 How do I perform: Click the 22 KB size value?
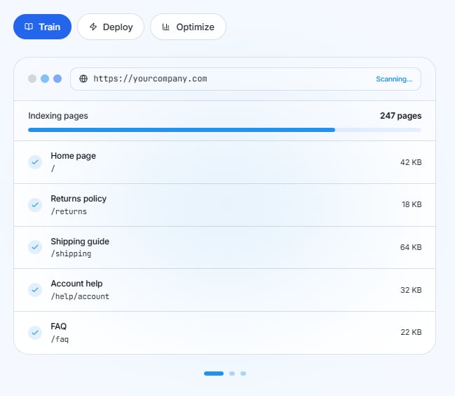point(412,332)
